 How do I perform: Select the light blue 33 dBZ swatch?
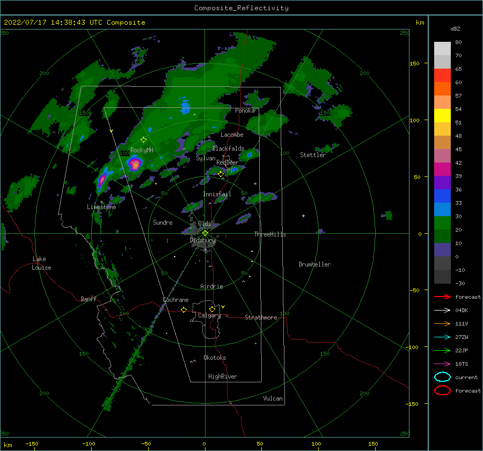(x=442, y=209)
